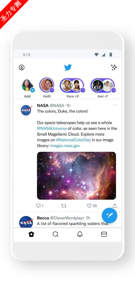
Task: Open the Messages envelope tab
Action: pyautogui.click(x=104, y=234)
